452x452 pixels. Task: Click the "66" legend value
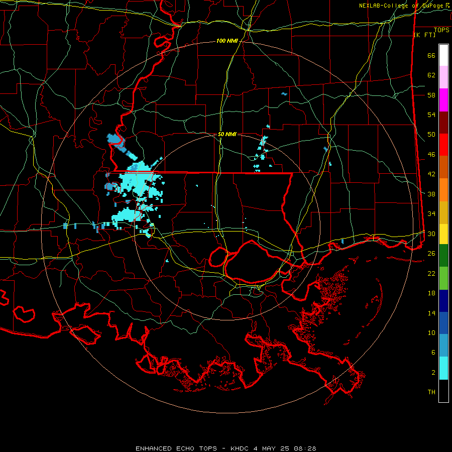(431, 56)
